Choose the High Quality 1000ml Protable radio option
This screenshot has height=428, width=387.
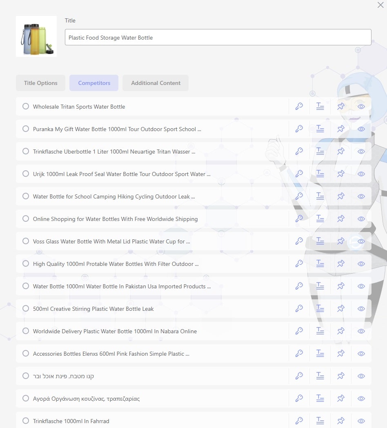click(x=26, y=264)
